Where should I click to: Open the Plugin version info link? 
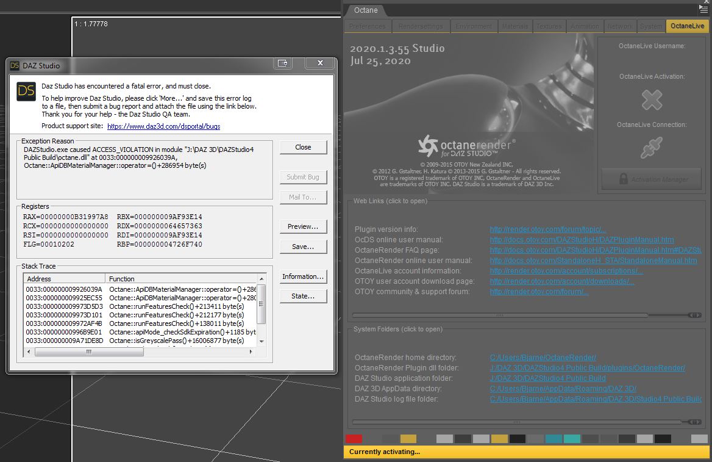[547, 229]
